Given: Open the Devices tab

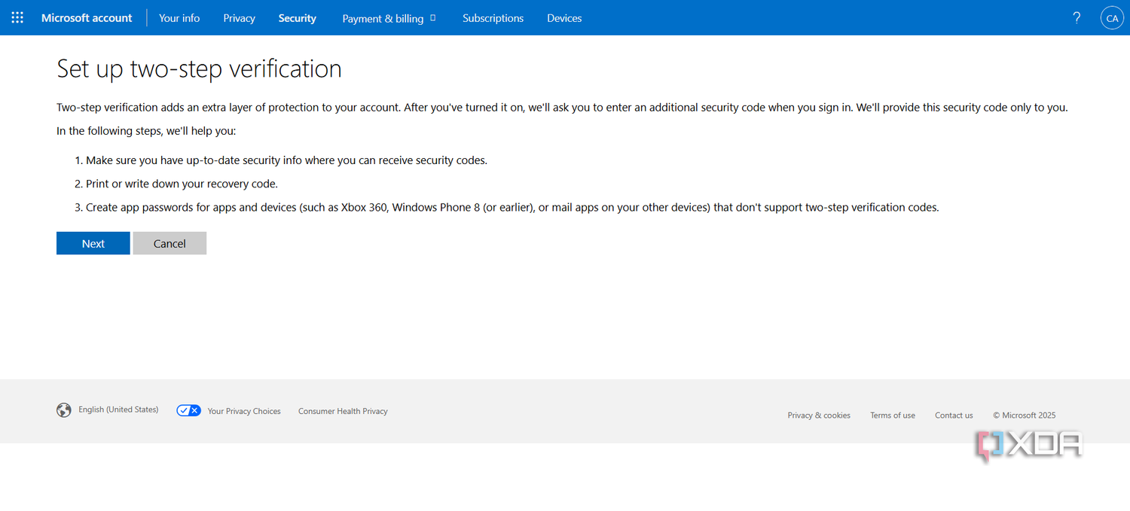Looking at the screenshot, I should coord(564,17).
